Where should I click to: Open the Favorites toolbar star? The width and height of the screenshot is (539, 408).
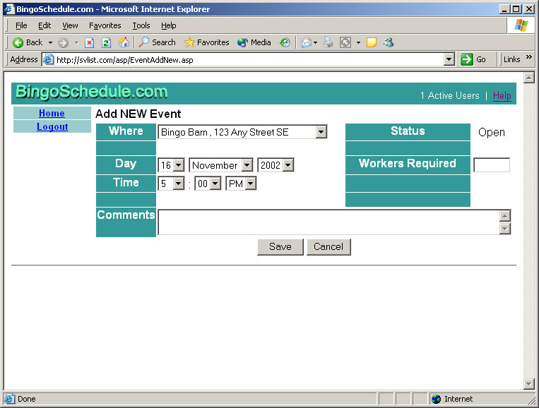(x=206, y=42)
